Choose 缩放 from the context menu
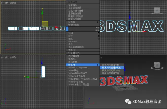The image size is (167, 109). pyautogui.click(x=71, y=39)
